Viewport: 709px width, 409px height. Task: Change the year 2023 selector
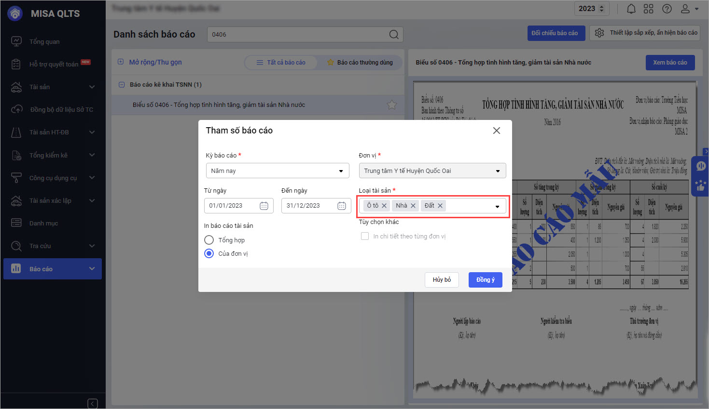592,9
